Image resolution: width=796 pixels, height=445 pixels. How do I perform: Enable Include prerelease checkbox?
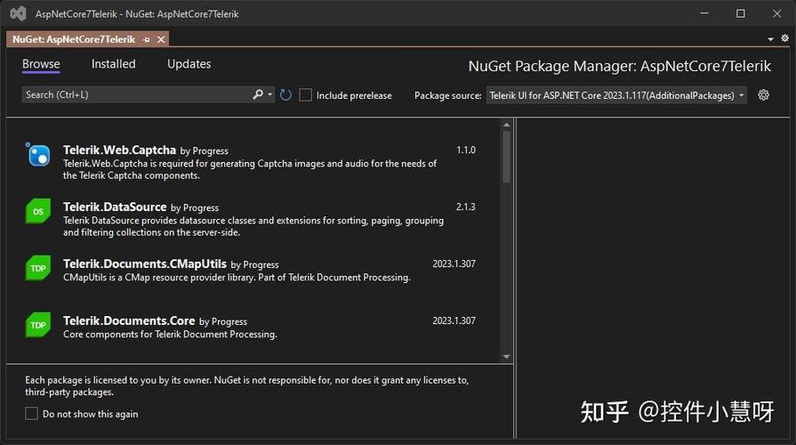(306, 95)
